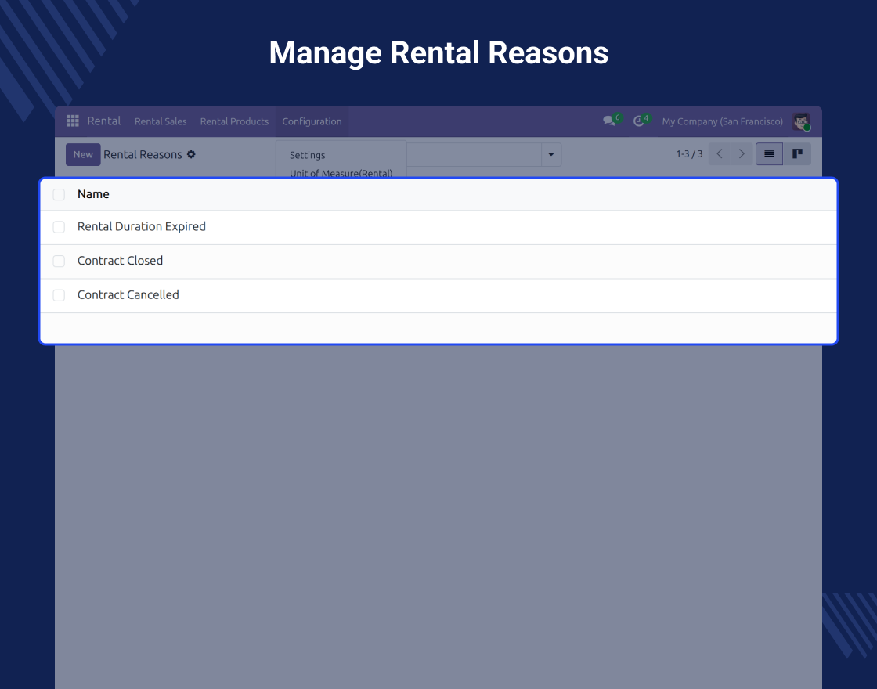Open the My Company (San Francisco) switcher
The image size is (877, 689).
722,121
